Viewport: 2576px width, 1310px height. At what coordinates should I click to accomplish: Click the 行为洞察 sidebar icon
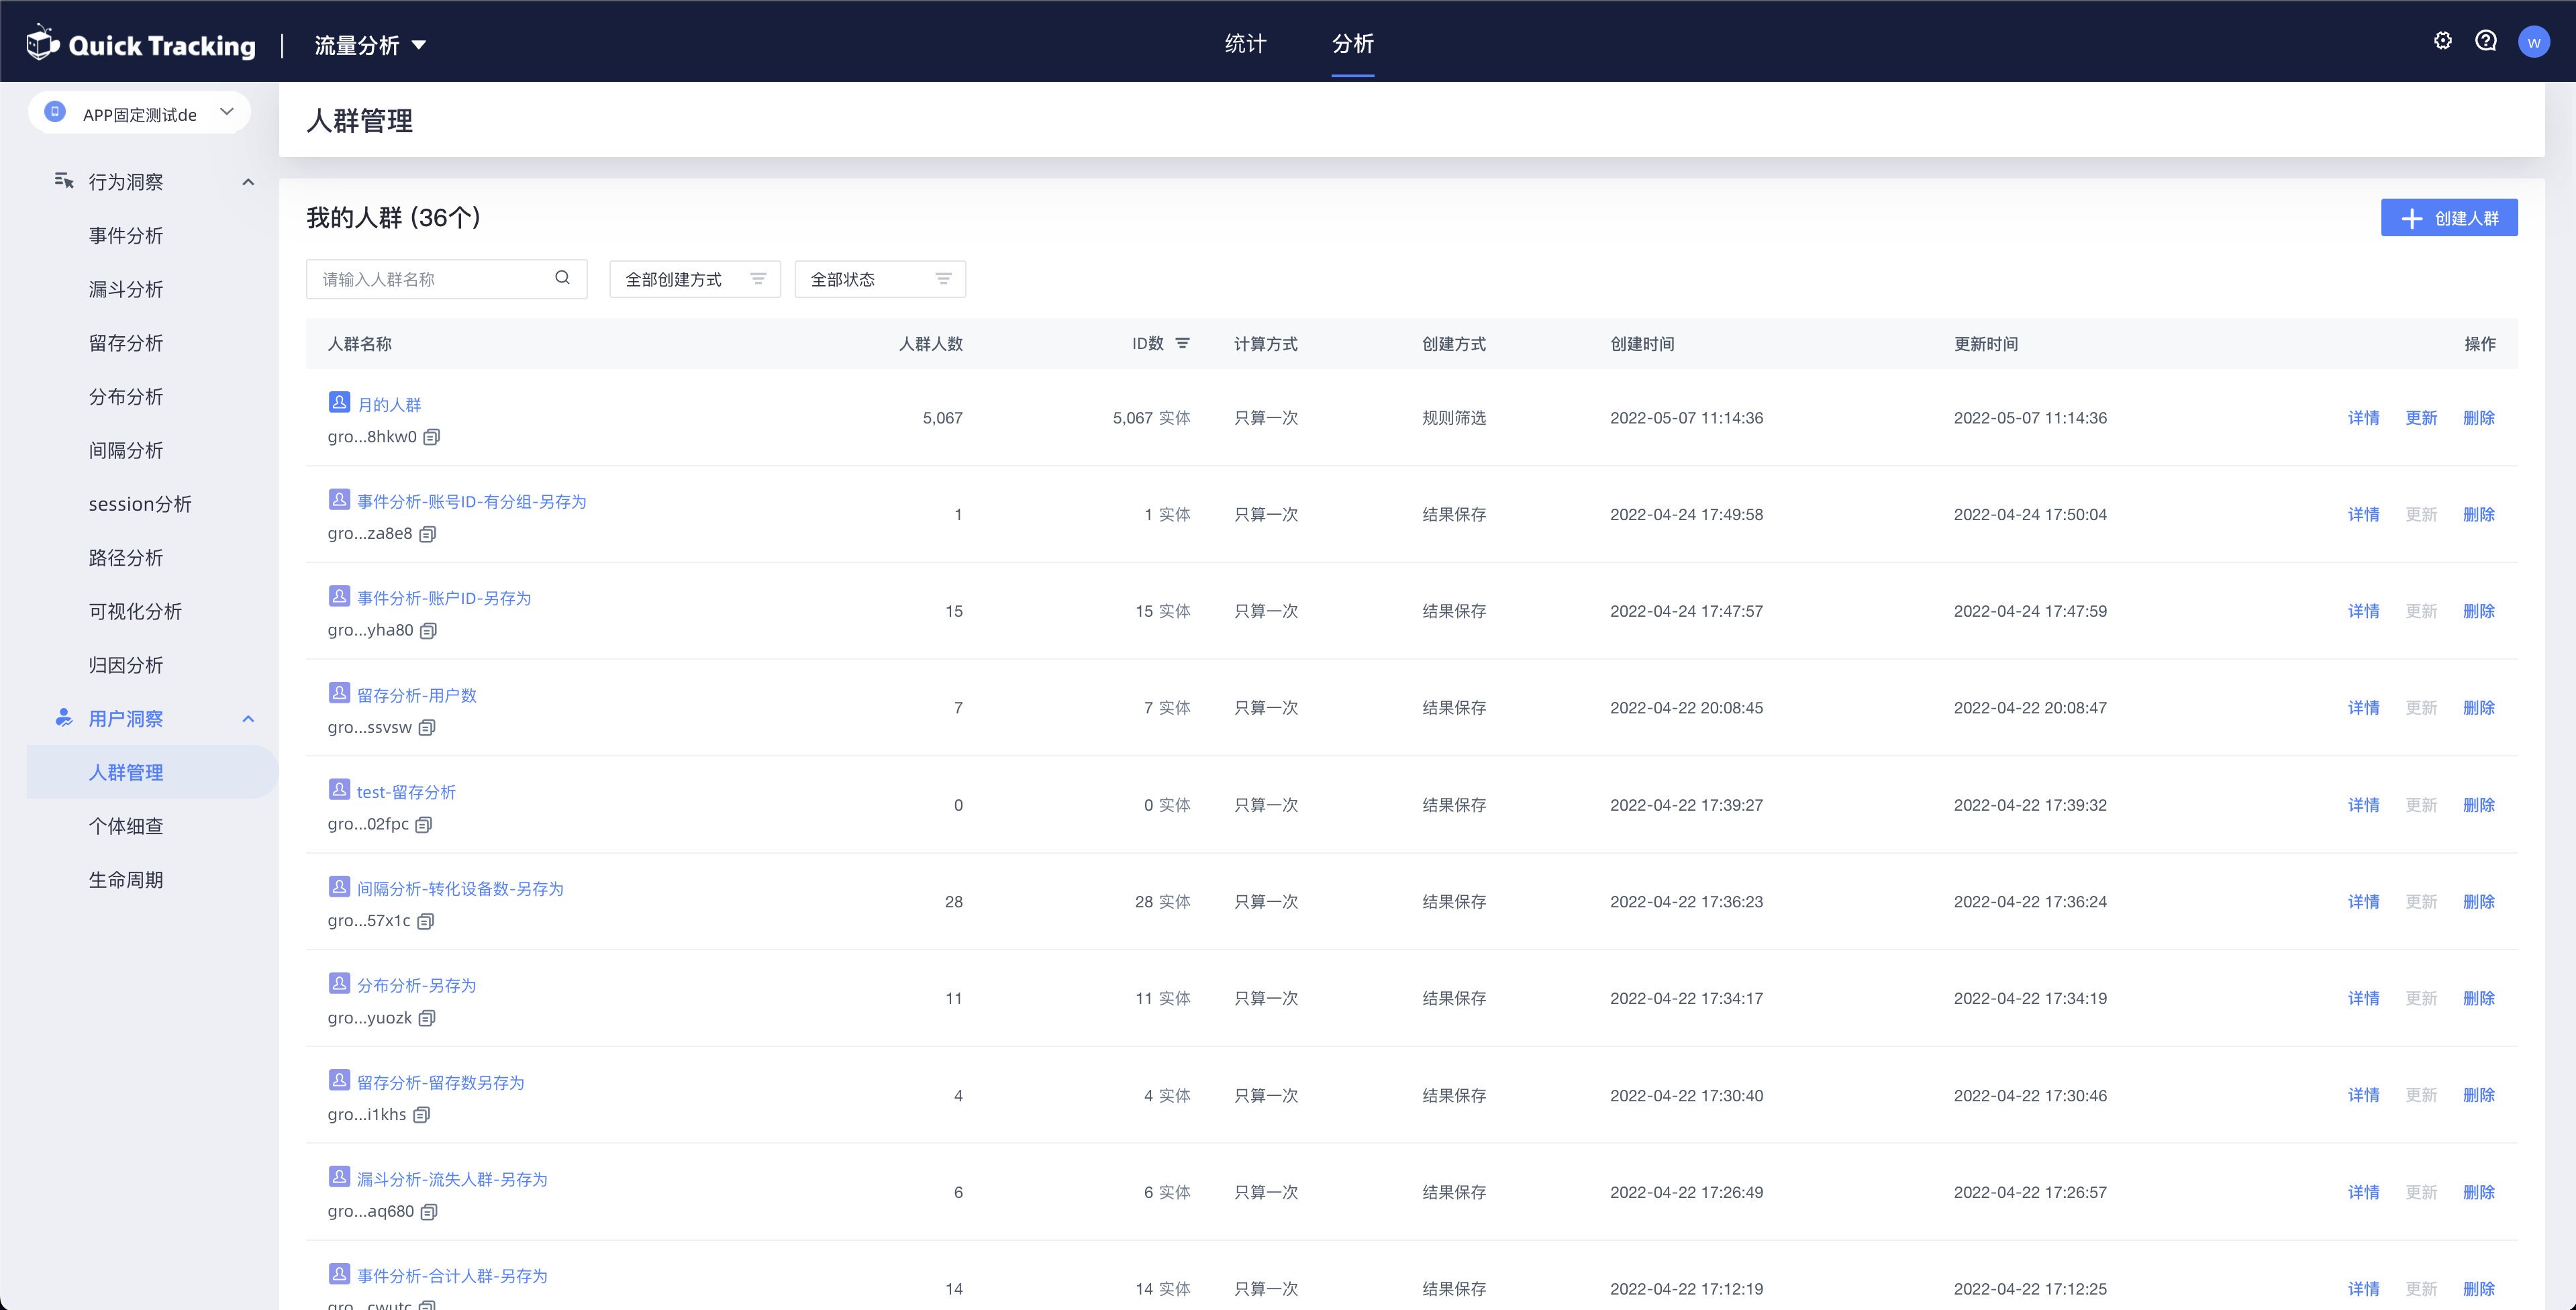63,181
